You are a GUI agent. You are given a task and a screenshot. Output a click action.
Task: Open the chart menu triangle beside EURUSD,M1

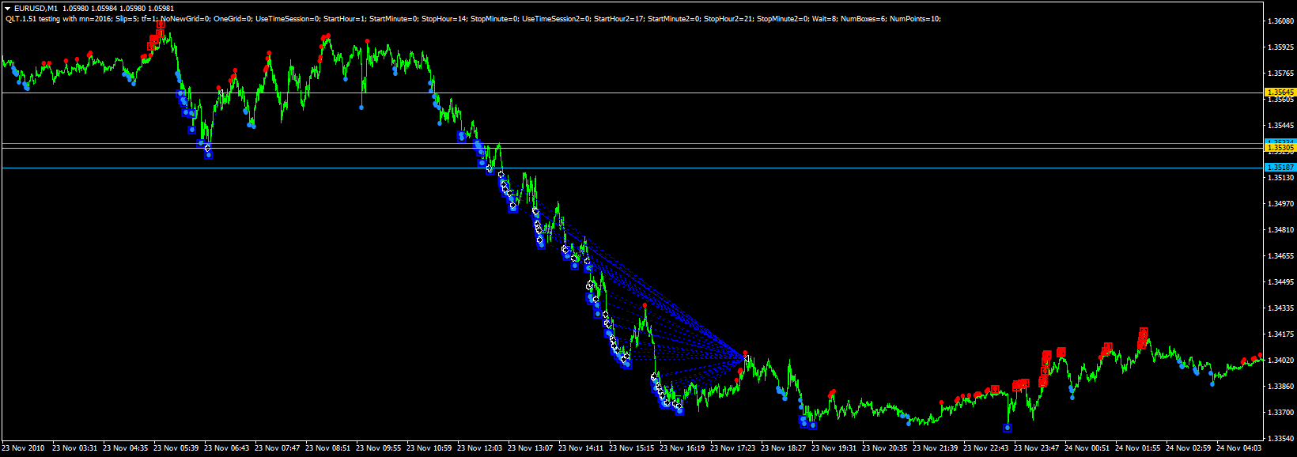(7, 9)
